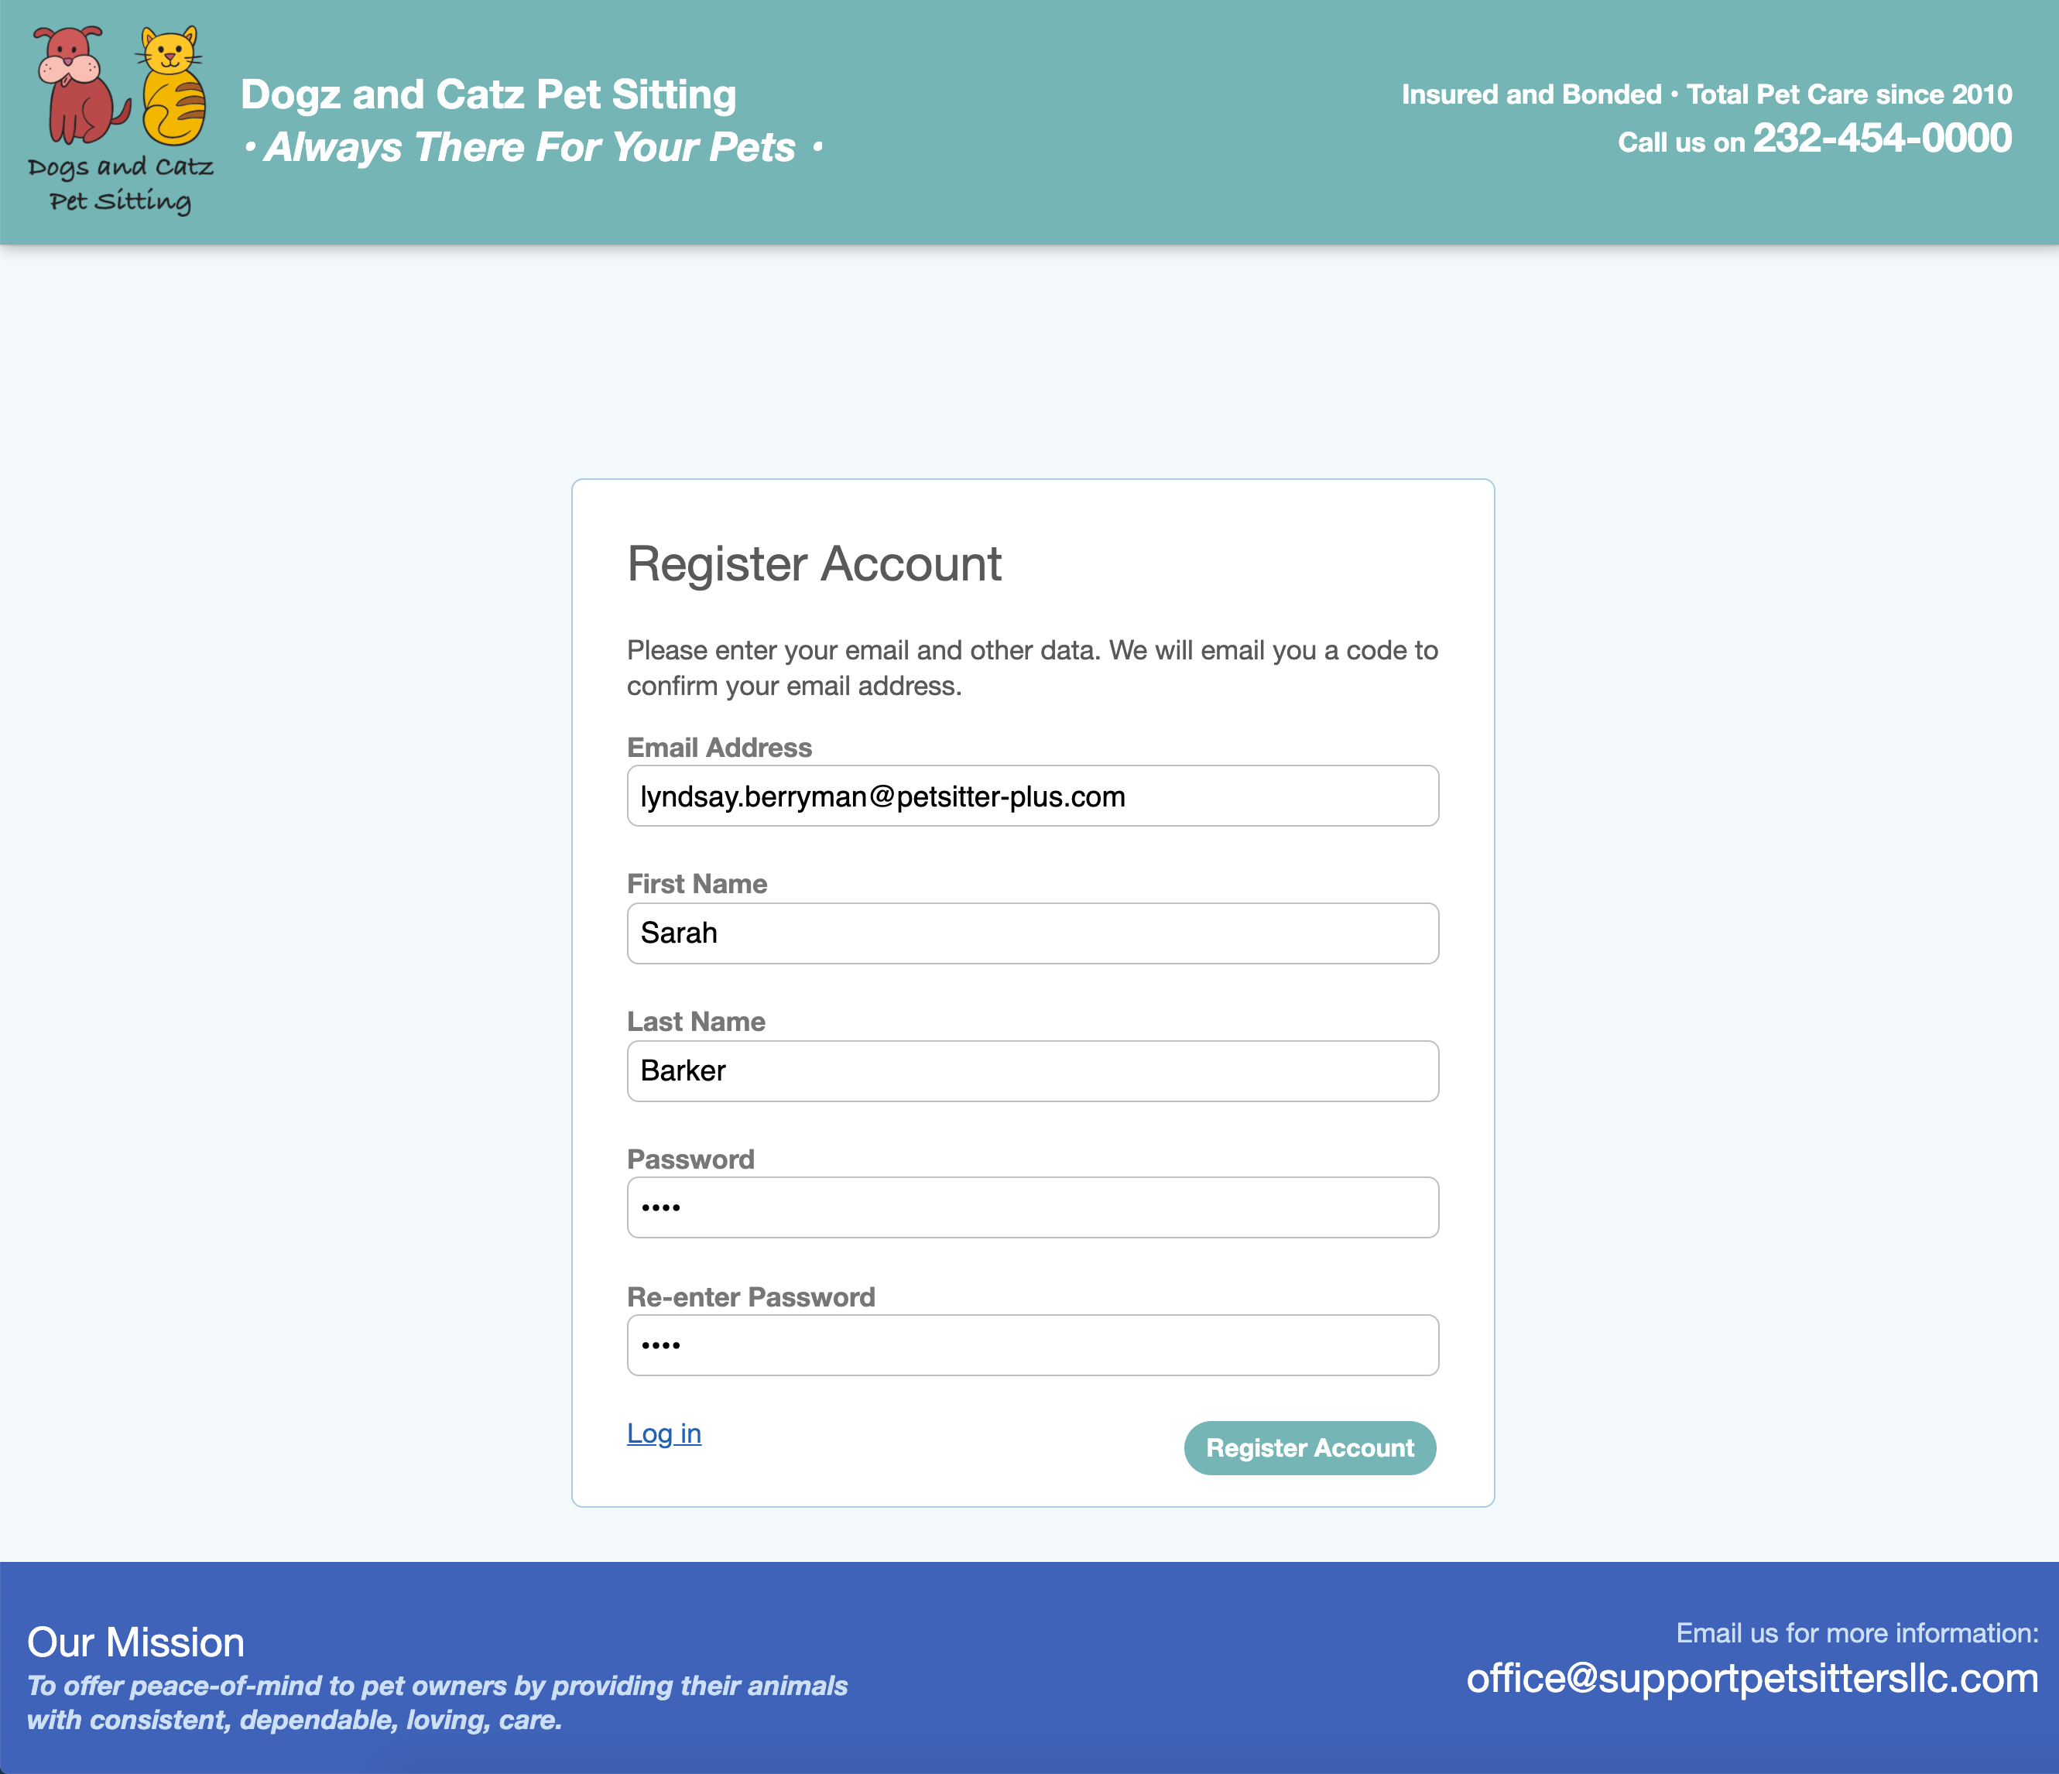Click the Last Name input field

coord(1033,1070)
